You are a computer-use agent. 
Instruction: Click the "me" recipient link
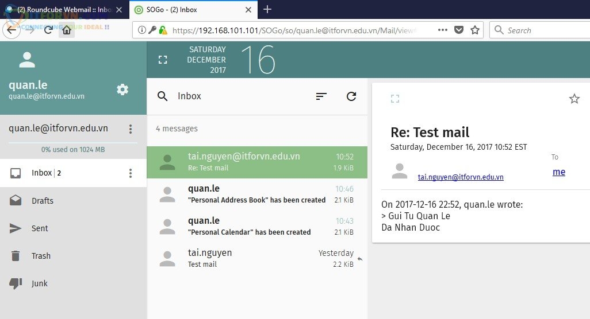click(558, 172)
